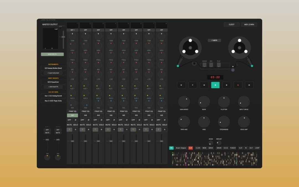Click the AMOUNT knob above the WEAR button
The height and width of the screenshot is (187, 299).
(x=219, y=143)
